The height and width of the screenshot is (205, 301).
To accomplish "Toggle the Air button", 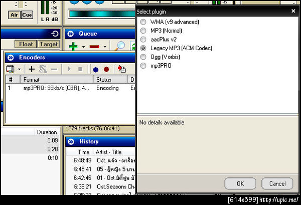I will (14, 15).
